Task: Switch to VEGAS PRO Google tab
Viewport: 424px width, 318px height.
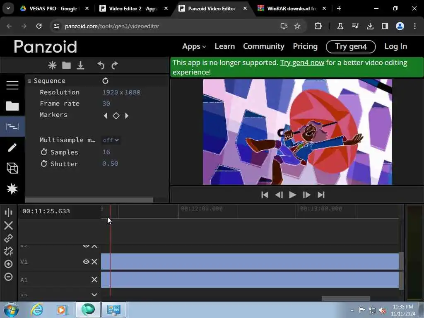Action: [x=53, y=8]
